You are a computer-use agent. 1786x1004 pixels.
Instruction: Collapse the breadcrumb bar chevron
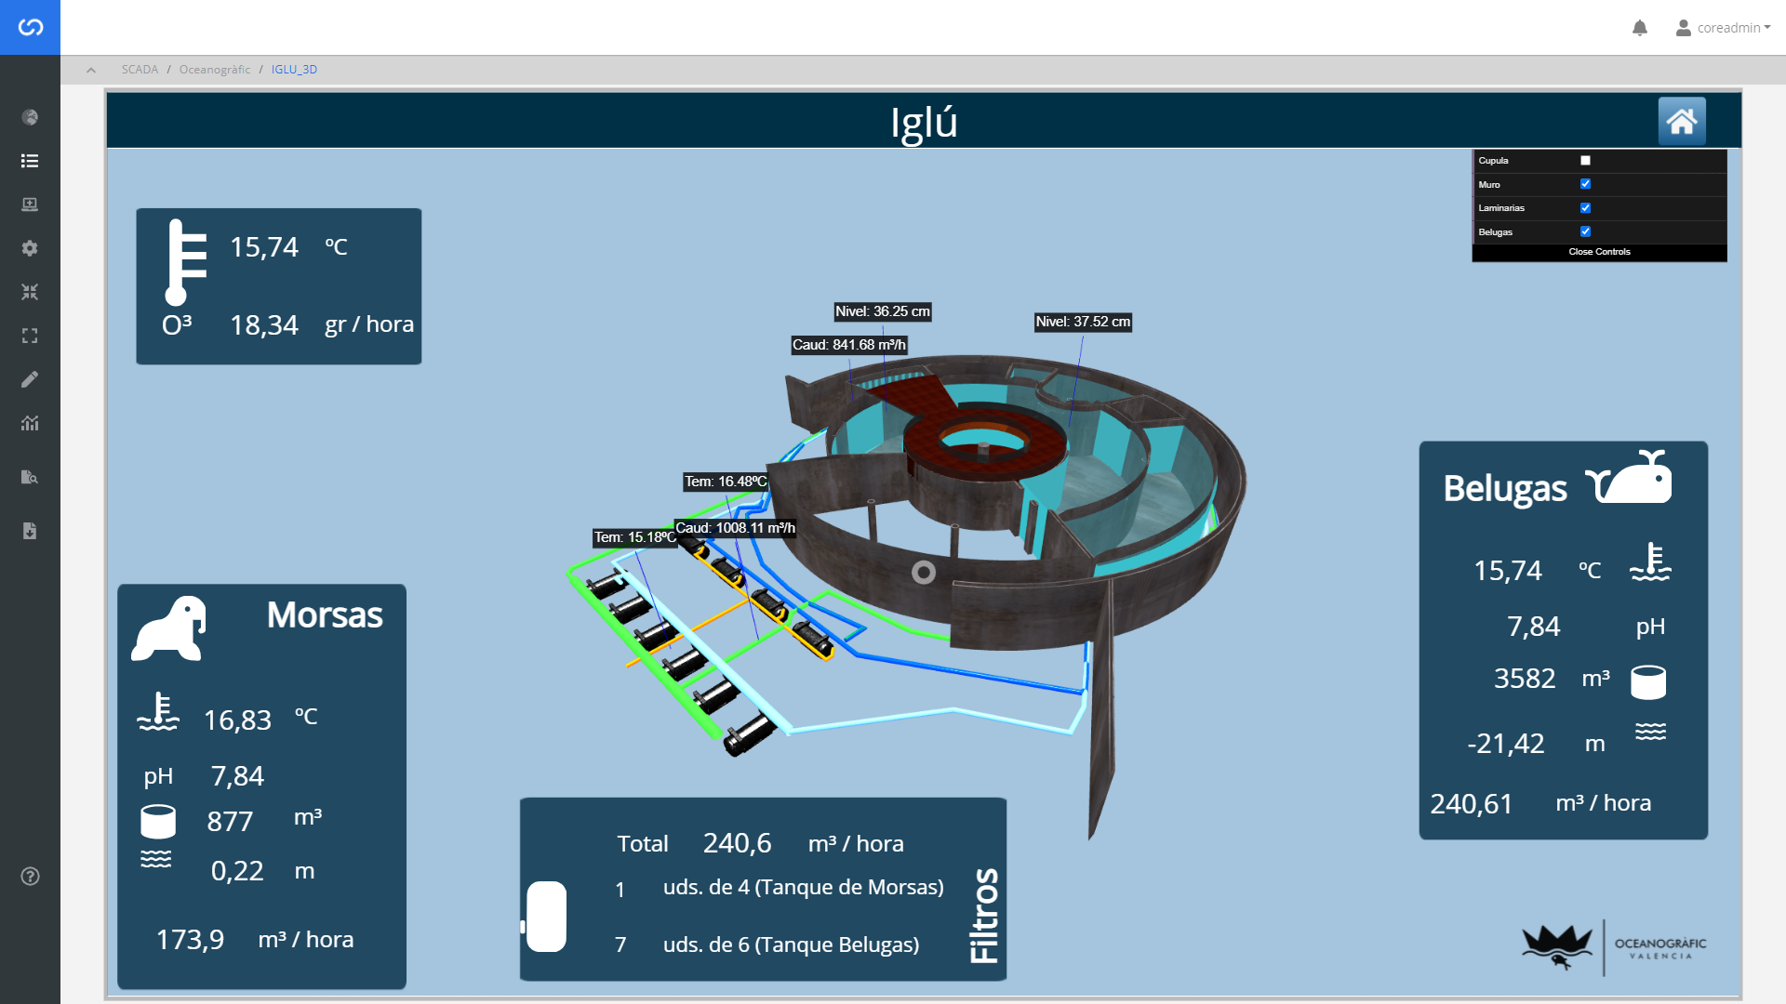click(x=91, y=70)
